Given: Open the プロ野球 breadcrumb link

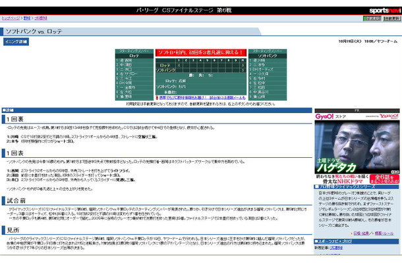Looking at the screenshot, I should pyautogui.click(x=41, y=18).
